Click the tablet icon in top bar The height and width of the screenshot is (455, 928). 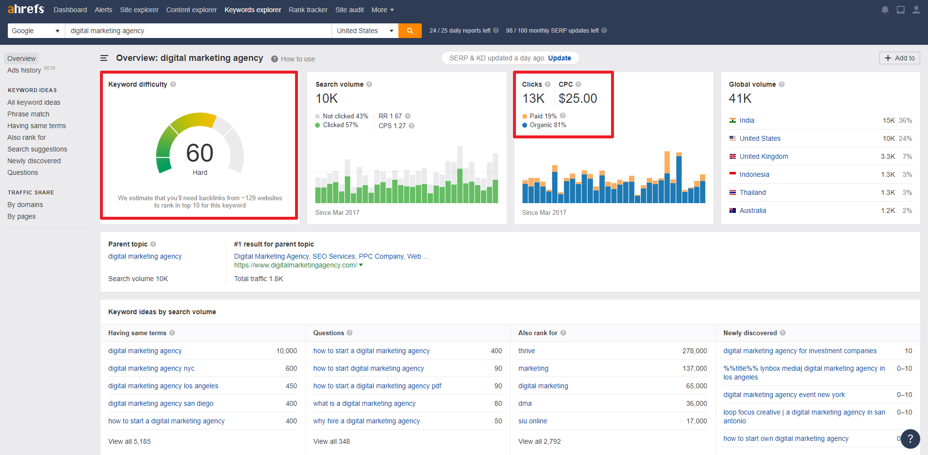[901, 10]
